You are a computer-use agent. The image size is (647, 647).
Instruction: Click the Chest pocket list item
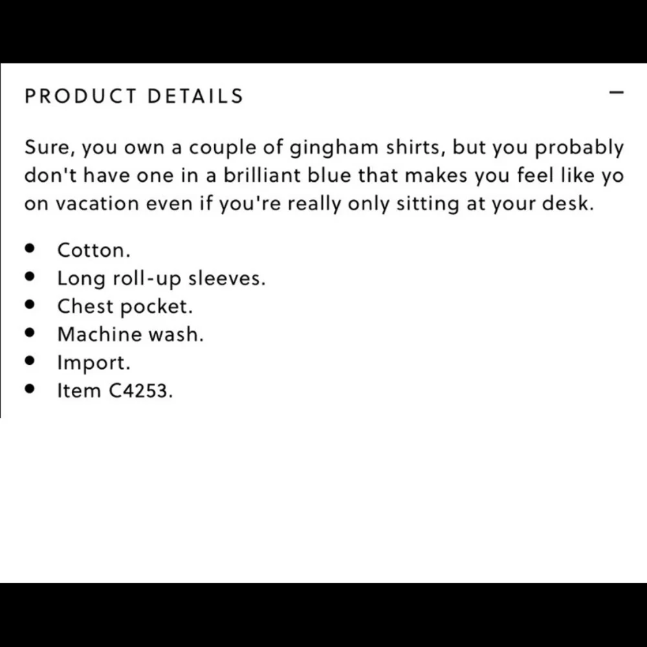125,307
